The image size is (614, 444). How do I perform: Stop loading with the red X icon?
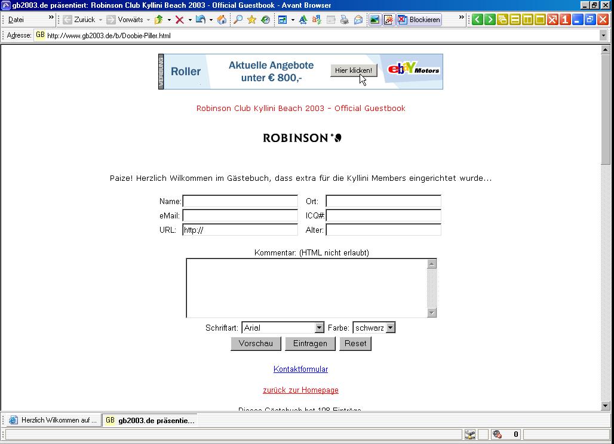180,20
